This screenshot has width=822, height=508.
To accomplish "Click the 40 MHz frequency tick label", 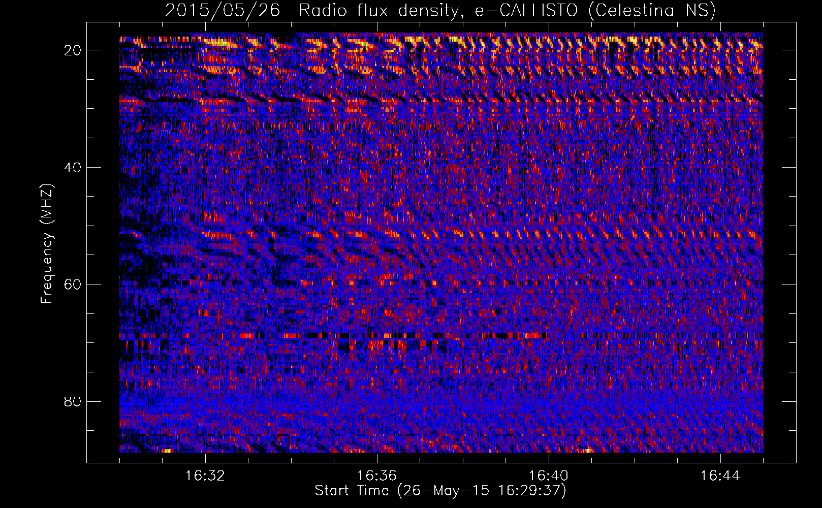I will [x=73, y=167].
